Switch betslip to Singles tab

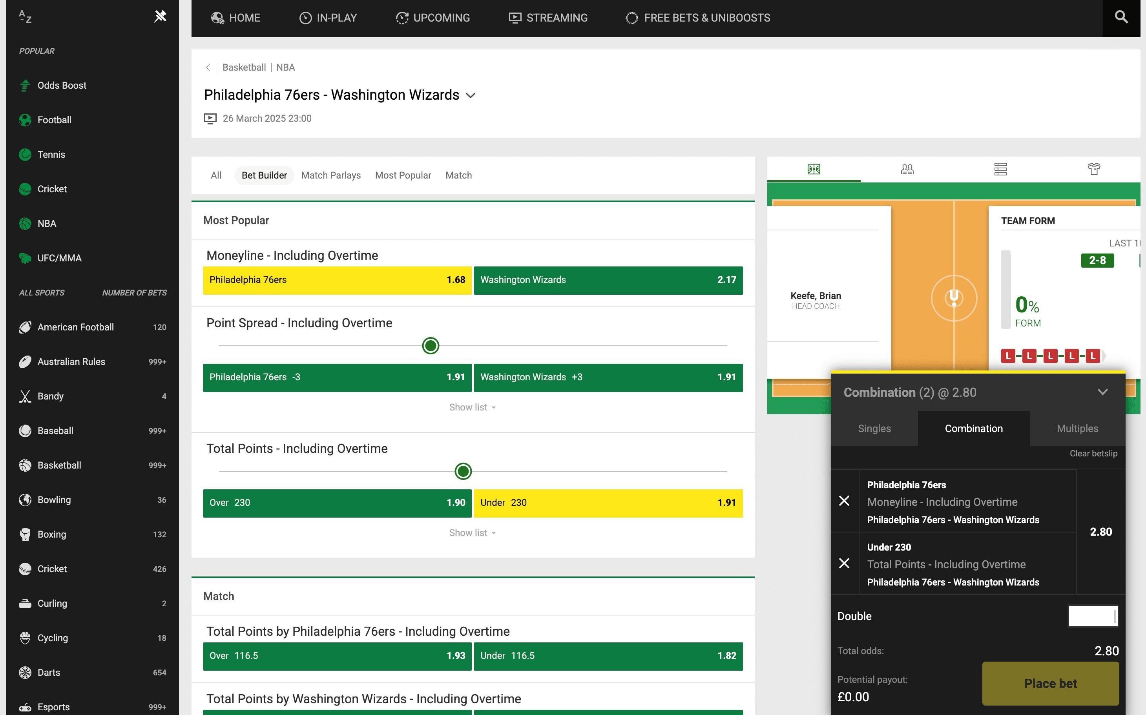(x=874, y=429)
